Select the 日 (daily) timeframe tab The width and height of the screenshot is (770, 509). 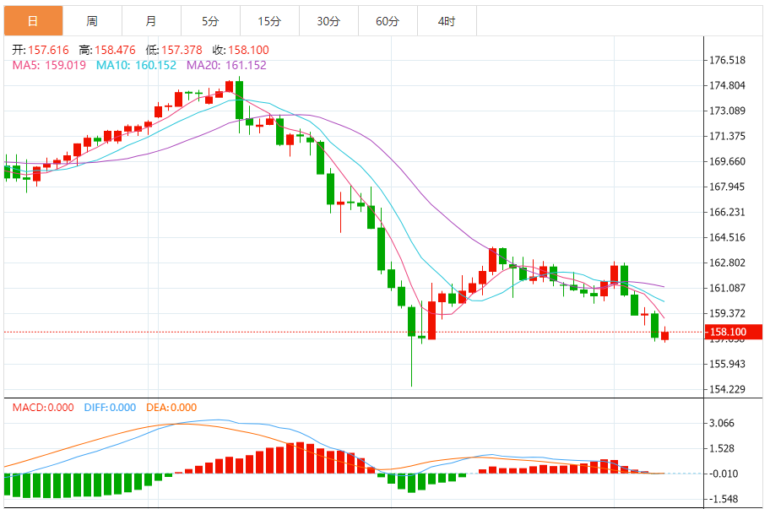click(34, 21)
